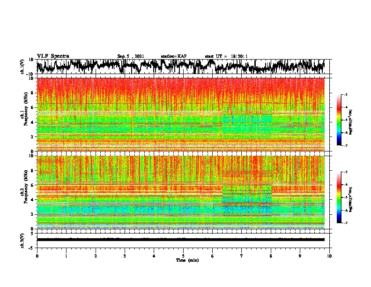
Task: Click time axis tick label "9"
Action: (x=300, y=256)
